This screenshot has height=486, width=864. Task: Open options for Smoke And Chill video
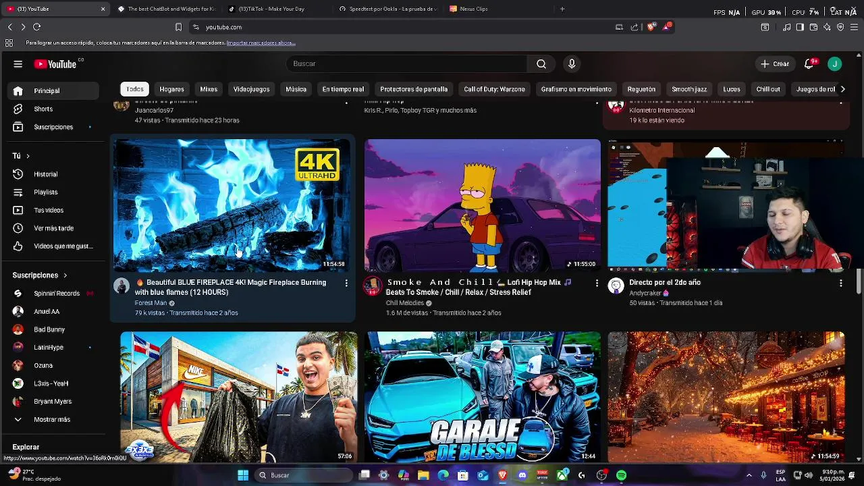pos(597,283)
